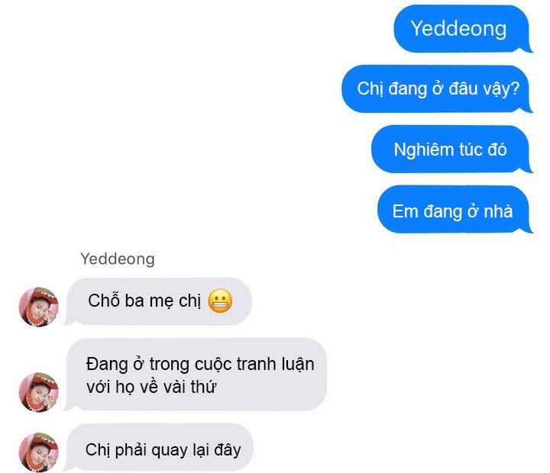Screen dimensions: 550x473
Task: Click the avatar beside "Chỗ ba mẹ chị"
Action: coord(39,307)
